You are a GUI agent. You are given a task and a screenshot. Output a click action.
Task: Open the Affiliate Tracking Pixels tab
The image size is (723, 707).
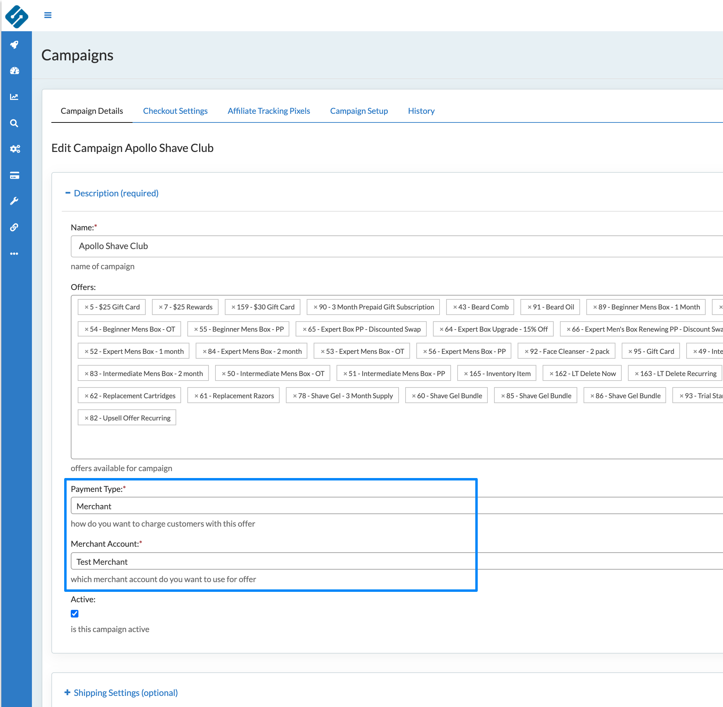coord(269,111)
